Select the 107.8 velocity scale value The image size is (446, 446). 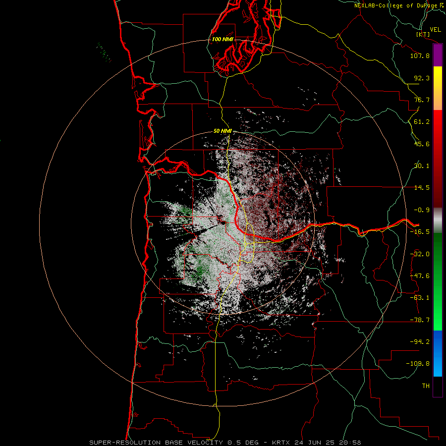pyautogui.click(x=420, y=56)
